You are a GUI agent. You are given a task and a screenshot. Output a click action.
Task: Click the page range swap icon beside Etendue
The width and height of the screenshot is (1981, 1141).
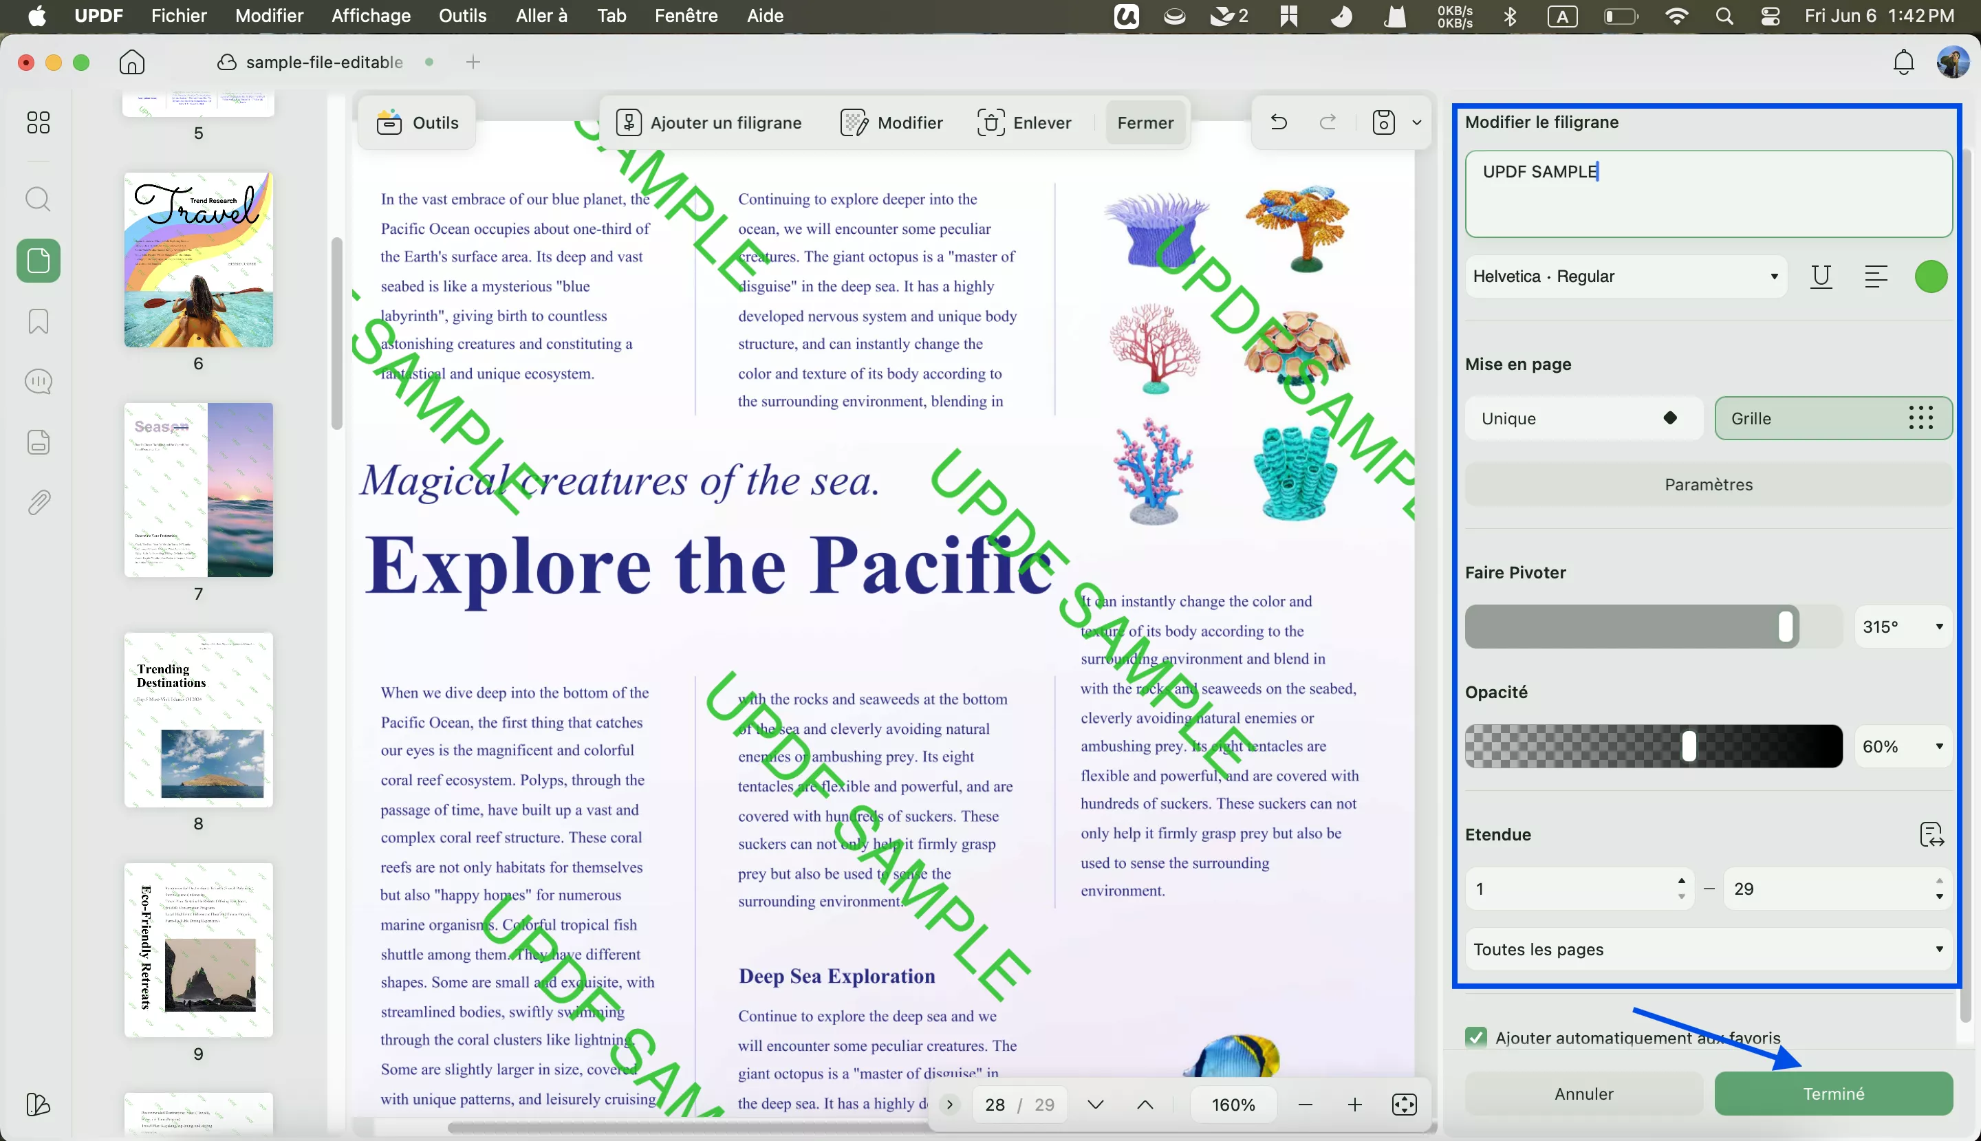(1931, 834)
